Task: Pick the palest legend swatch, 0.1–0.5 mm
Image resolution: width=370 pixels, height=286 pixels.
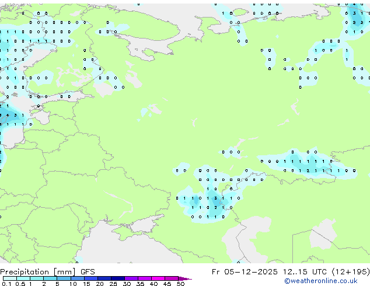Action: click(10, 278)
